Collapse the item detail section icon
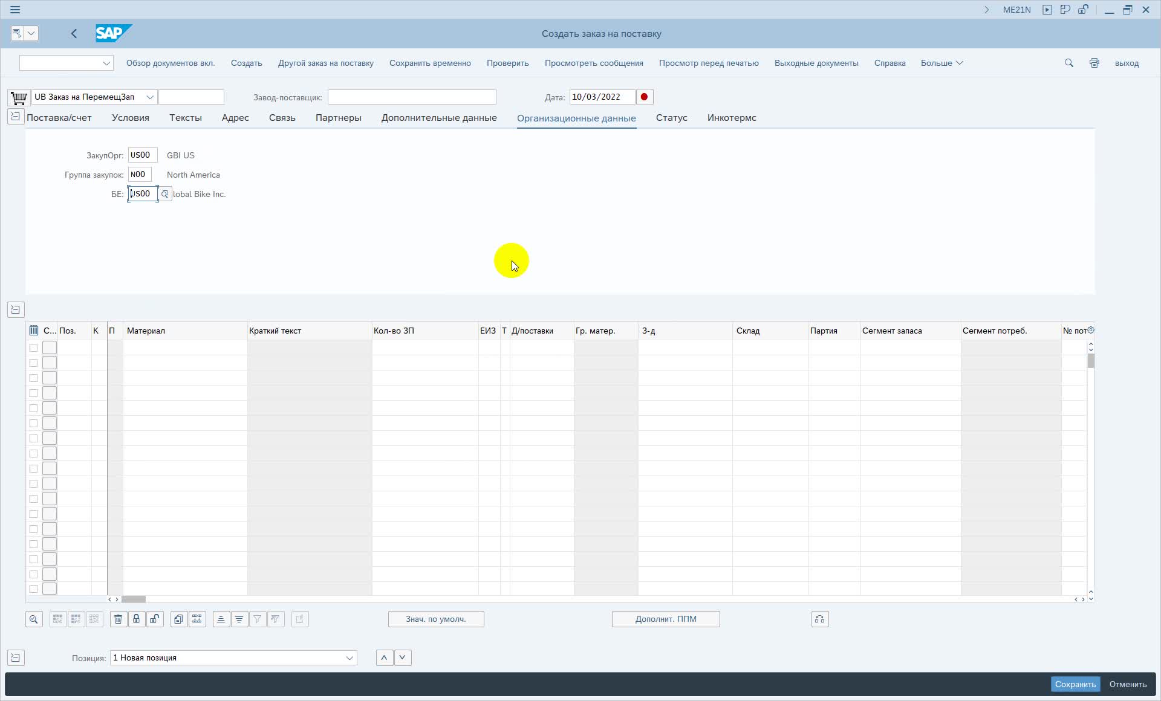This screenshot has height=701, width=1161. 16,657
